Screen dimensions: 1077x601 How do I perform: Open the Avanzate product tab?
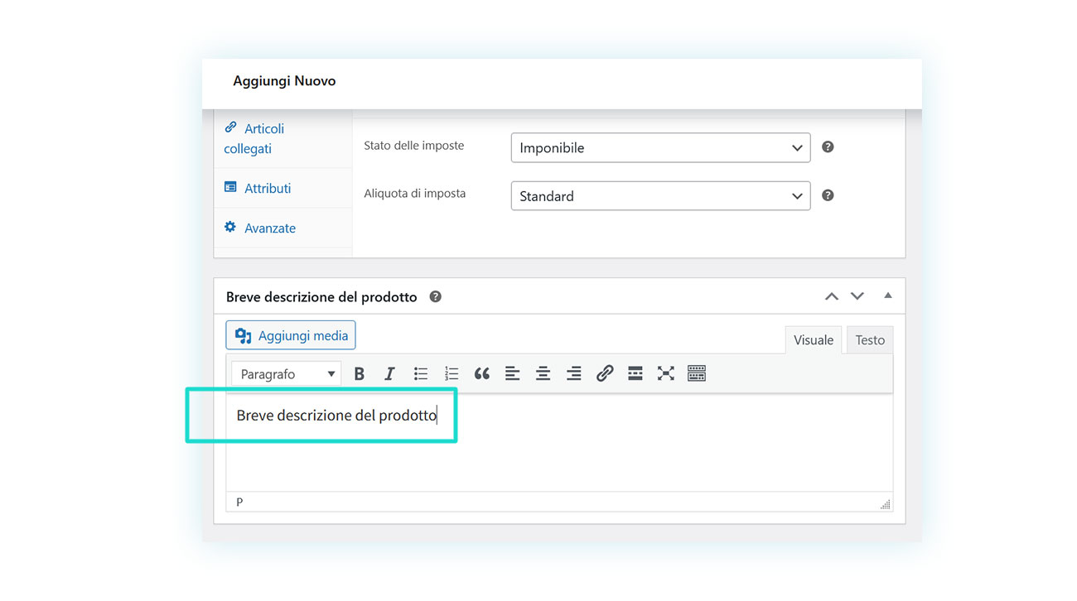pos(283,228)
